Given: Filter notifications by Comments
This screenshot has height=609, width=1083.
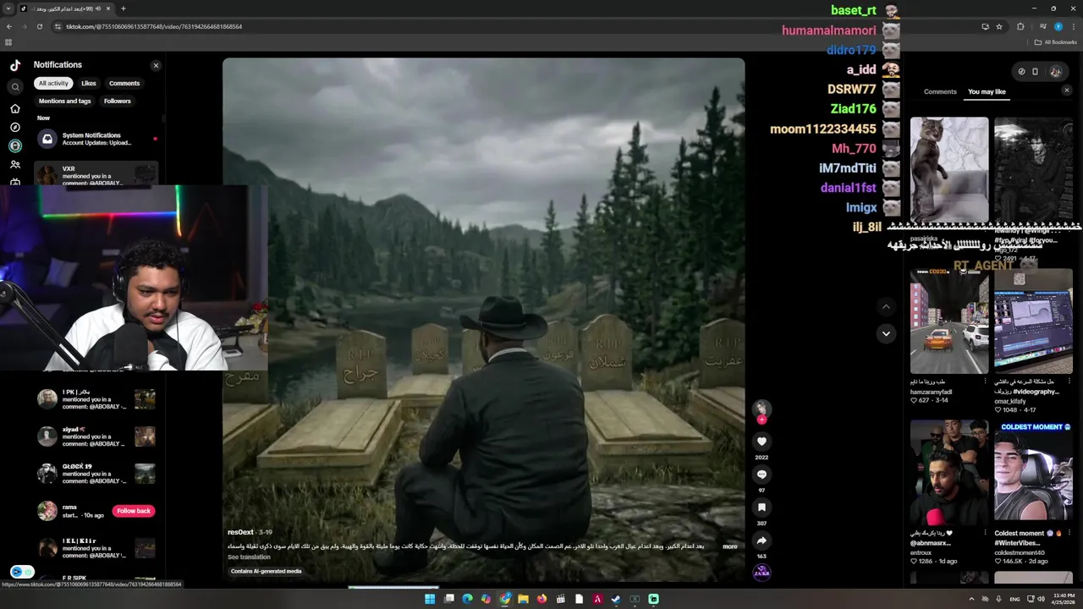Looking at the screenshot, I should click(124, 83).
